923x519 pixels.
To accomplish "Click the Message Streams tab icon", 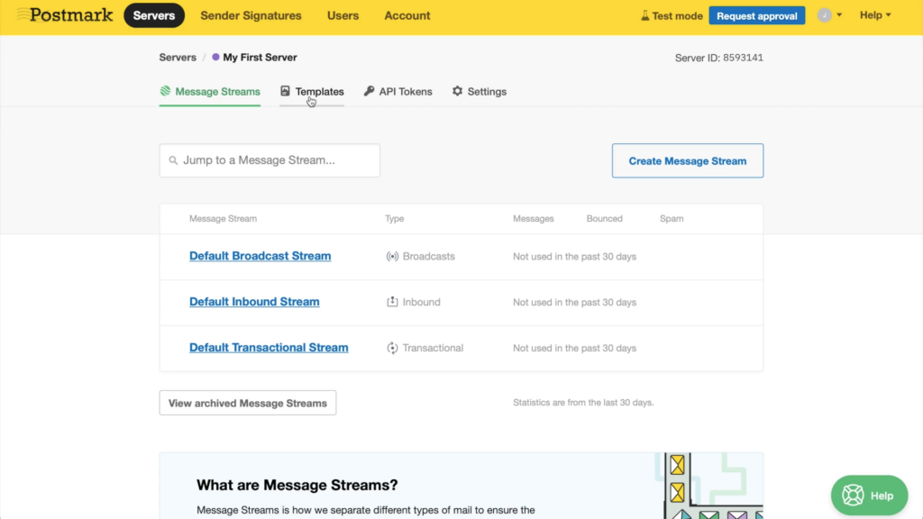I will click(166, 91).
